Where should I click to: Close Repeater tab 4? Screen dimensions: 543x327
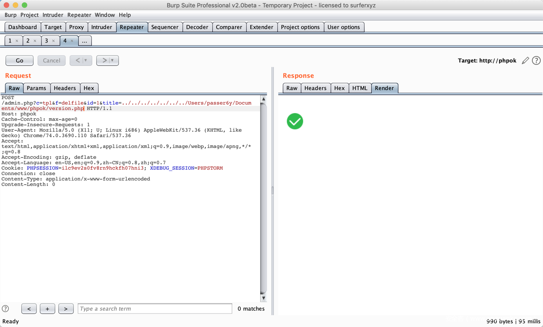point(72,41)
